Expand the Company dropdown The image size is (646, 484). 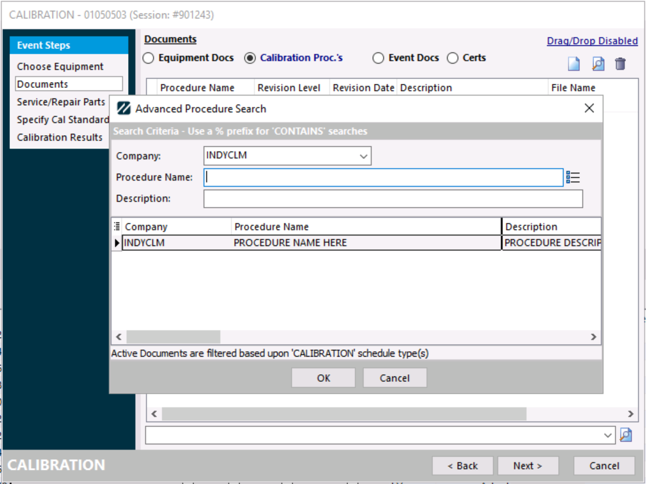click(363, 156)
